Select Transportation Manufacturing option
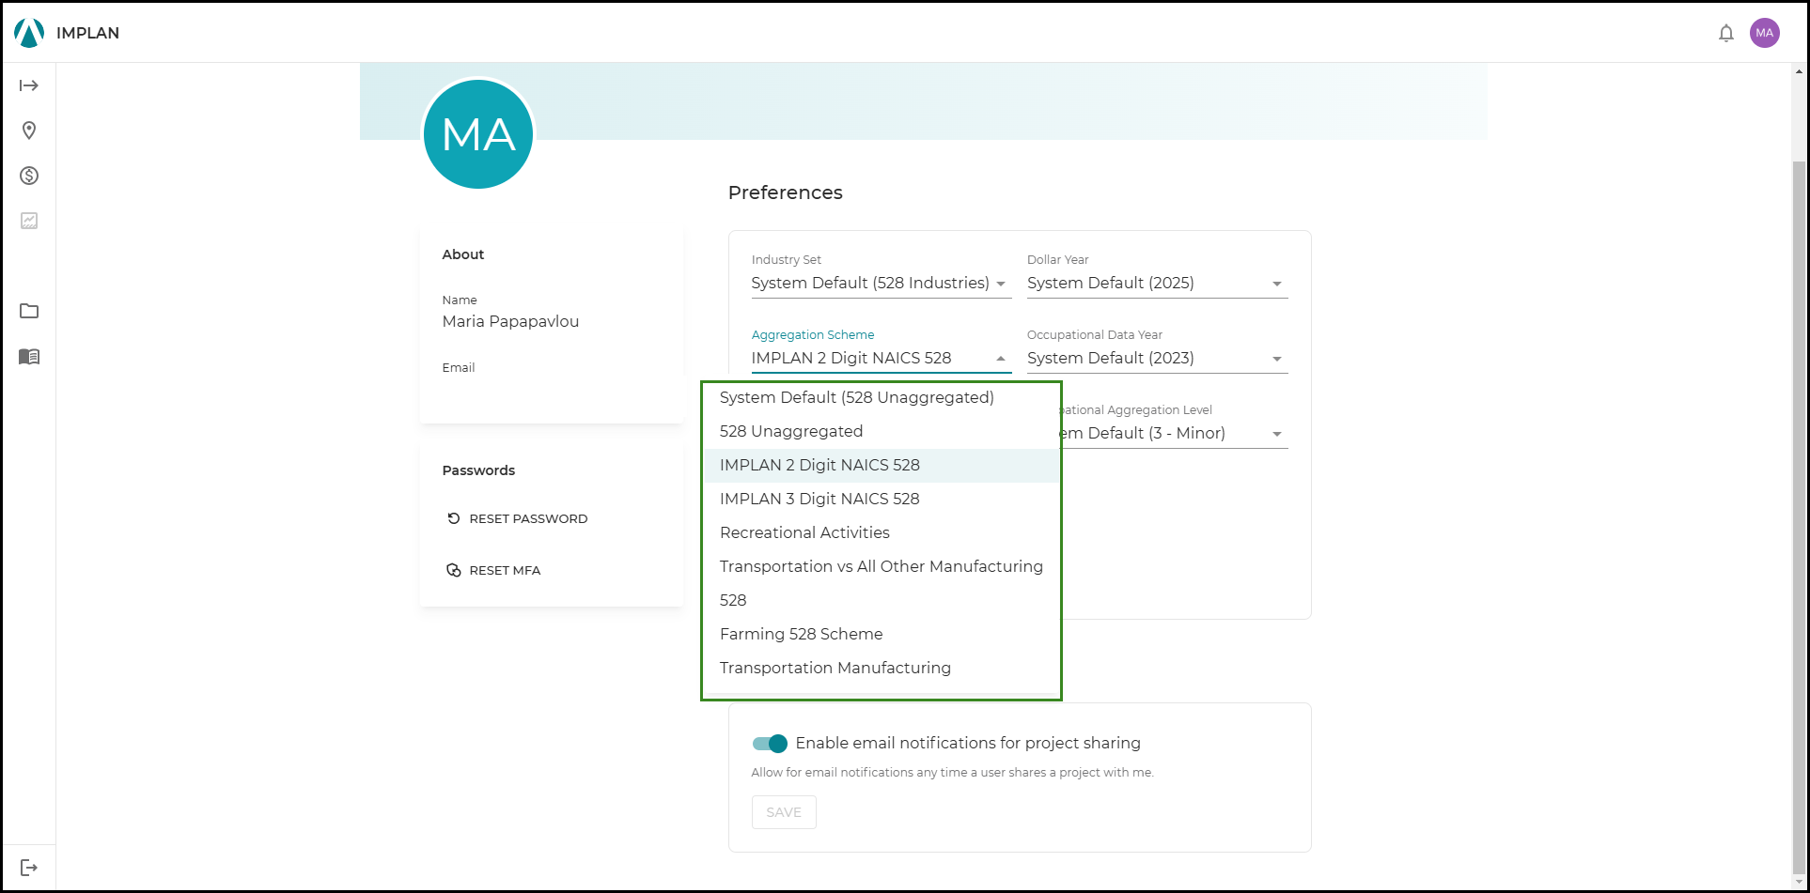Viewport: 1810px width, 893px height. point(882,668)
